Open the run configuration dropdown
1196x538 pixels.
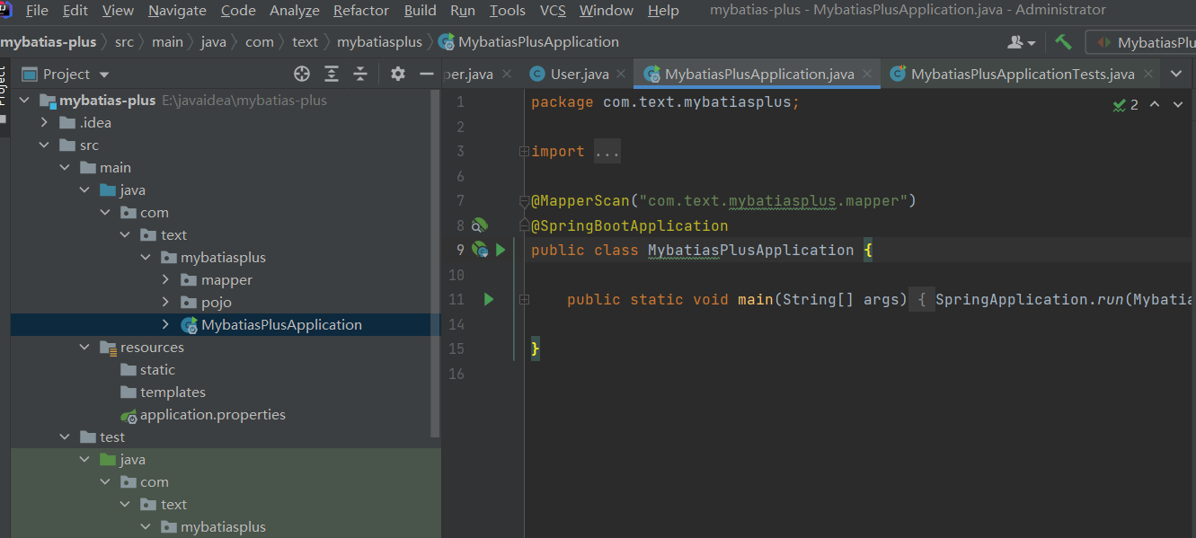pos(1141,42)
